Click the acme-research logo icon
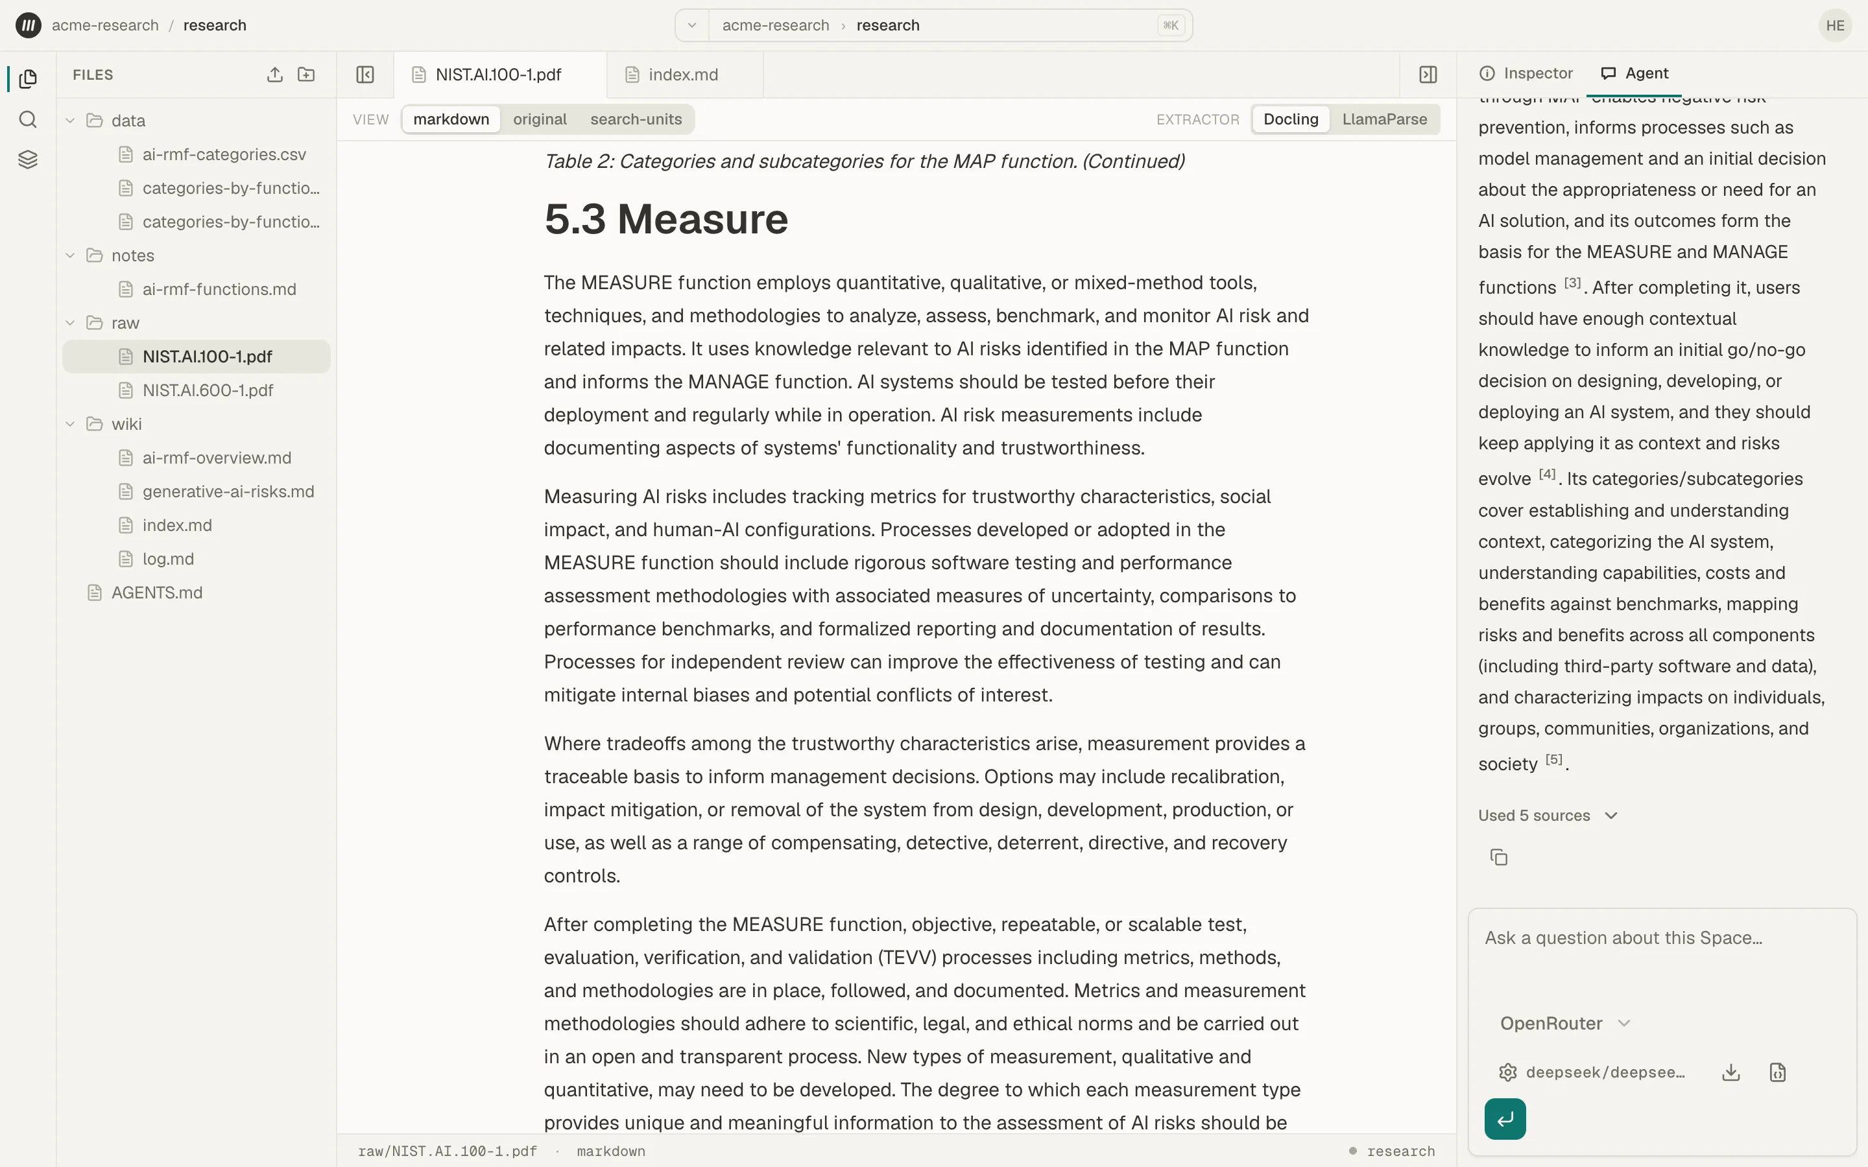Viewport: 1868px width, 1167px height. (x=29, y=25)
